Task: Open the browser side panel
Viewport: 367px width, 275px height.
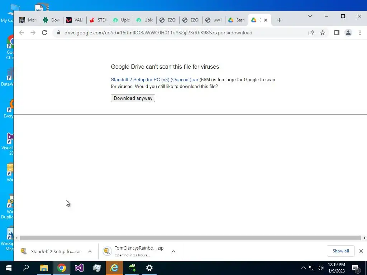Action: point(337,33)
